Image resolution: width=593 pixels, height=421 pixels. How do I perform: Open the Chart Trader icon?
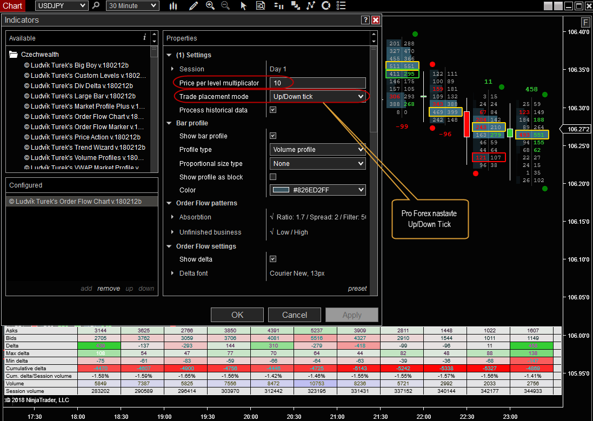[x=279, y=5]
